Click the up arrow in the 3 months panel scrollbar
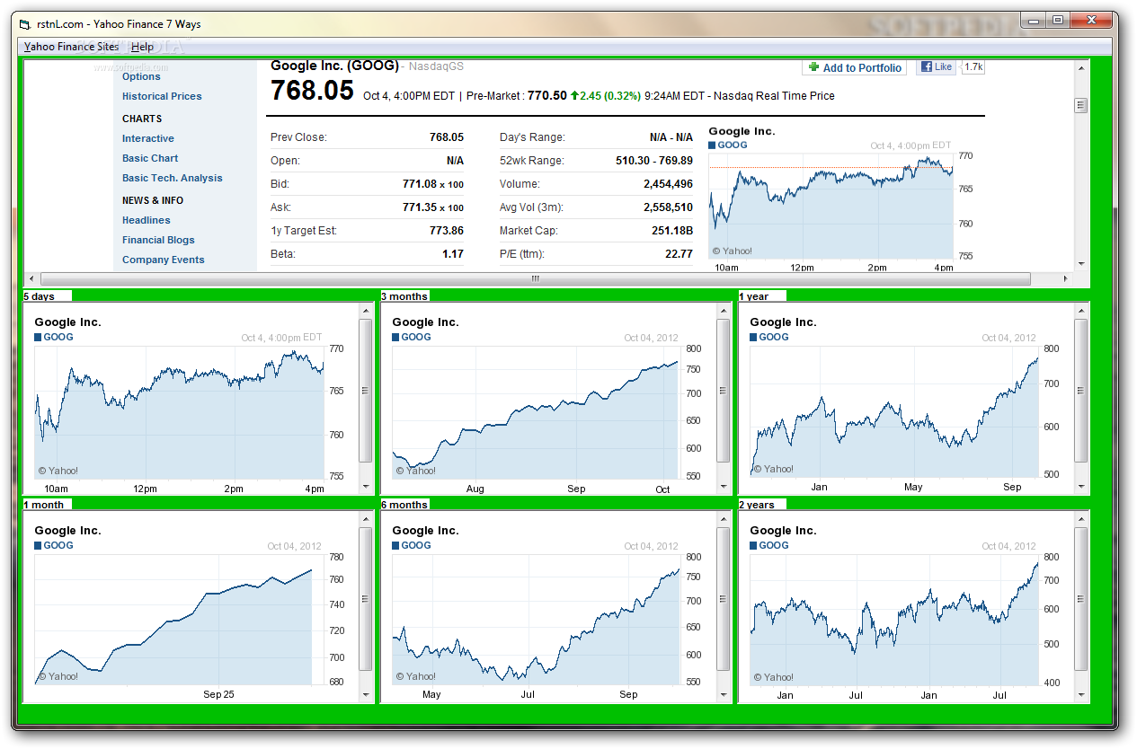 (x=724, y=311)
